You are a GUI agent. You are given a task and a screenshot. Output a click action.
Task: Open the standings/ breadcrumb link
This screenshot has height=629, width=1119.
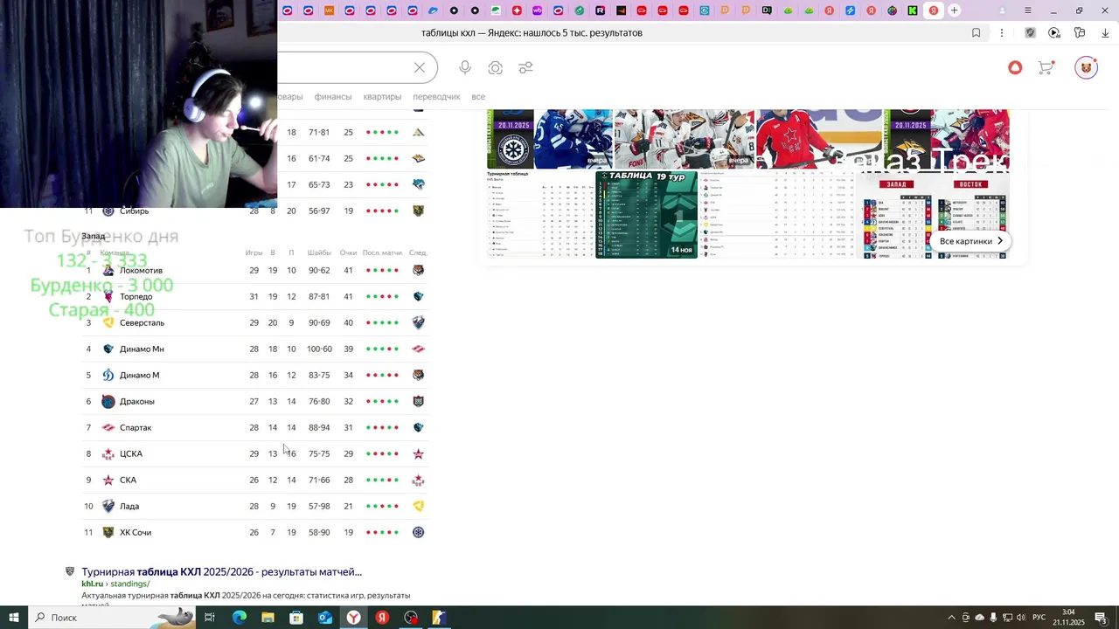click(x=130, y=584)
